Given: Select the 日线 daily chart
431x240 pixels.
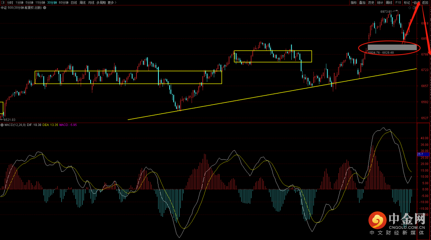Looking at the screenshot, I should pos(74,2).
